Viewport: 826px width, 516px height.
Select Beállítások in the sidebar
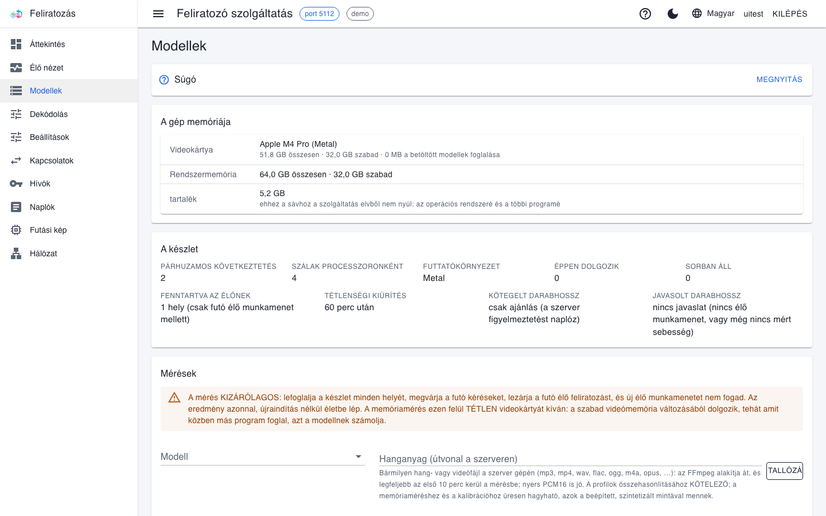click(x=69, y=137)
